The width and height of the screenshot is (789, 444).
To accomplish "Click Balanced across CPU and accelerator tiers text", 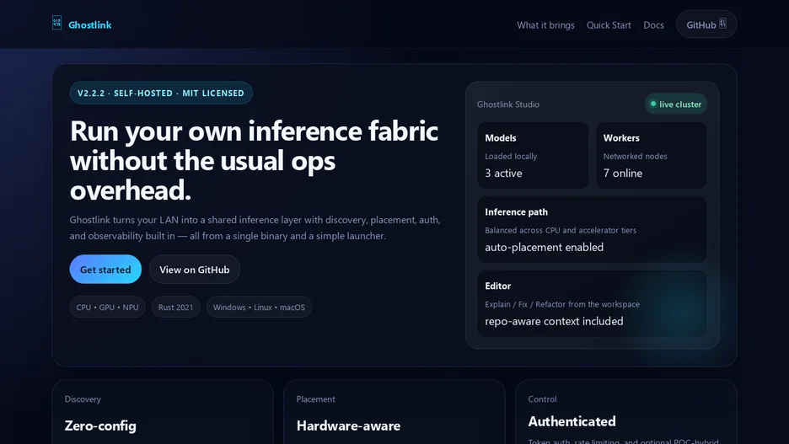I will click(x=561, y=230).
